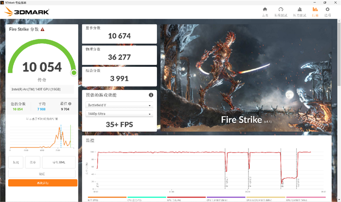Toggle the orange FPS legend swatch
The width and height of the screenshot is (341, 202).
pos(107,197)
